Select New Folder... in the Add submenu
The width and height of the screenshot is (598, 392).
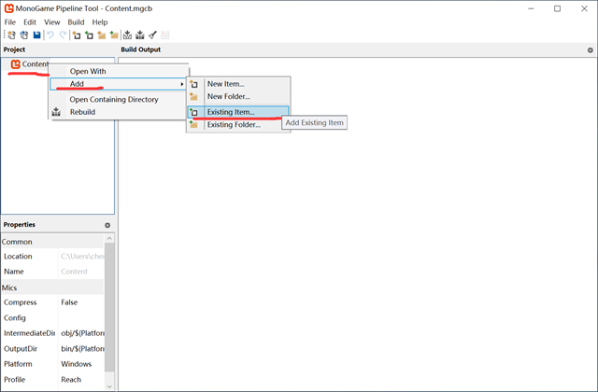[x=227, y=96]
